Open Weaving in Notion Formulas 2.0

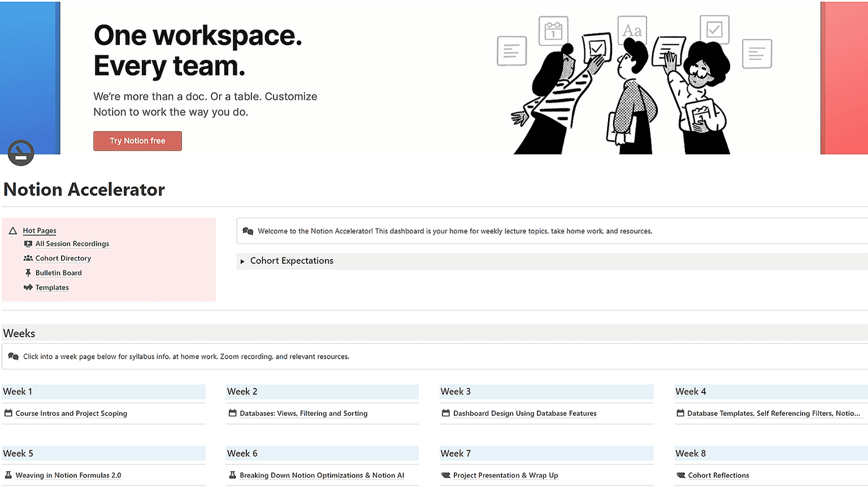[x=68, y=476]
